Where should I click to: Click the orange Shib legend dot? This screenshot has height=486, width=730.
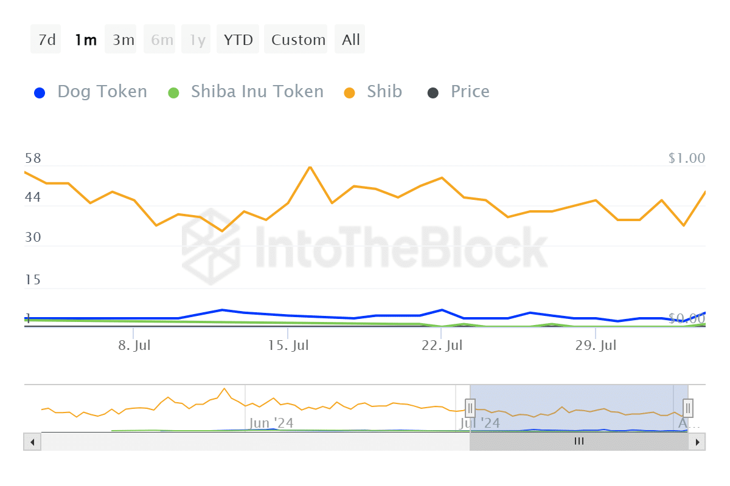coord(349,93)
